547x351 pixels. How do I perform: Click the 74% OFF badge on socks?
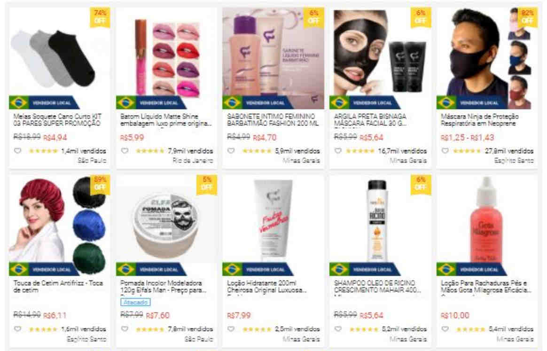click(x=100, y=17)
